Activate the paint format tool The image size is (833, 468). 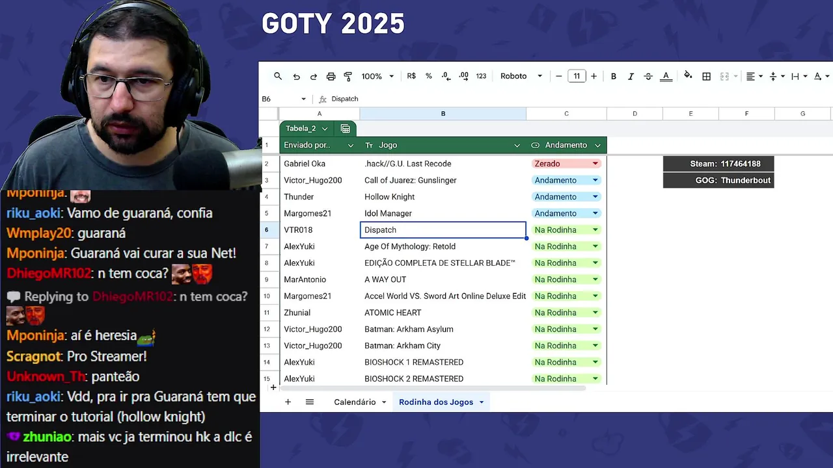click(348, 76)
